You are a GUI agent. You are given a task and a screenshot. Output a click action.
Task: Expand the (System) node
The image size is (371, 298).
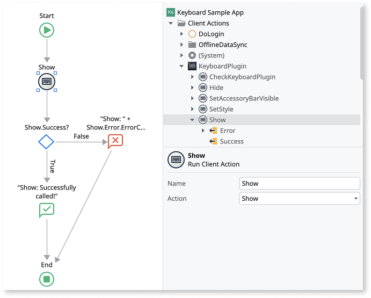[x=181, y=55]
